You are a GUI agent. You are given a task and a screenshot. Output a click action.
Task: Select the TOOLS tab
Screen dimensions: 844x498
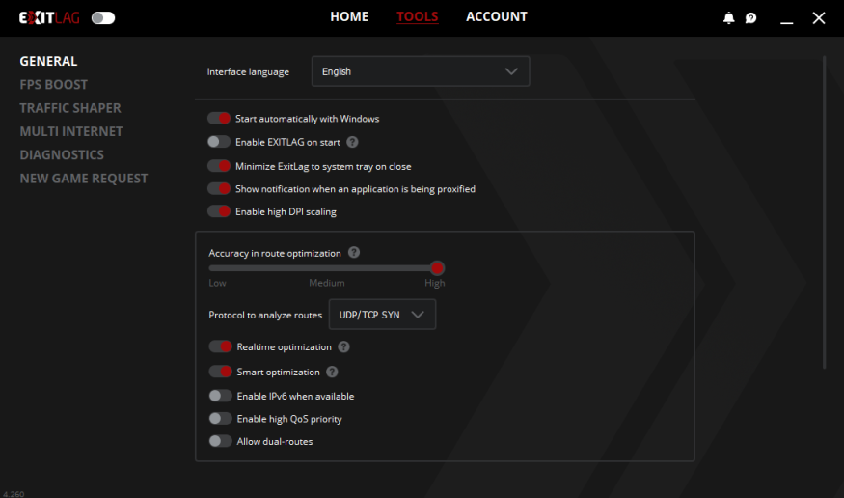[x=417, y=16]
